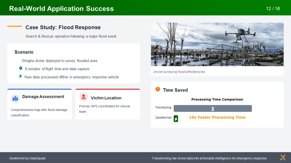
Task: Select the Damage Assessment card heading
Action: [x=43, y=97]
